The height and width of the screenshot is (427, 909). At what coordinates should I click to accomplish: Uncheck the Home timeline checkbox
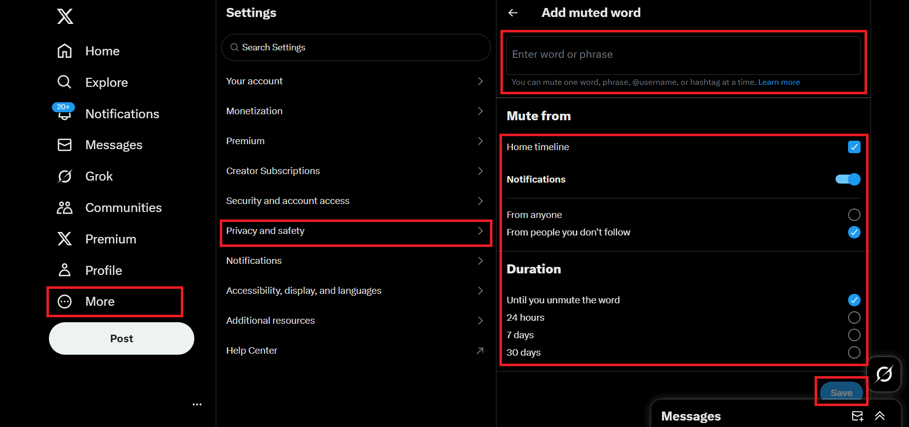854,147
